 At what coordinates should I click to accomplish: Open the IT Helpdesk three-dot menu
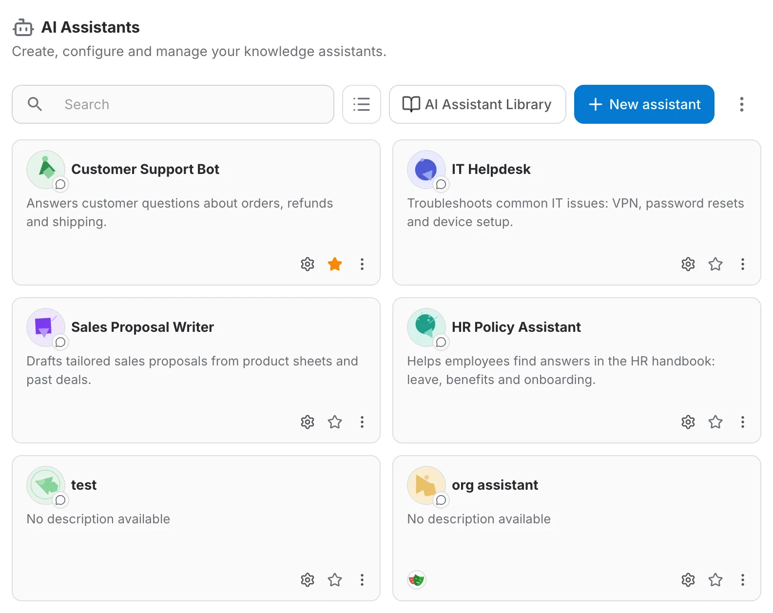743,264
